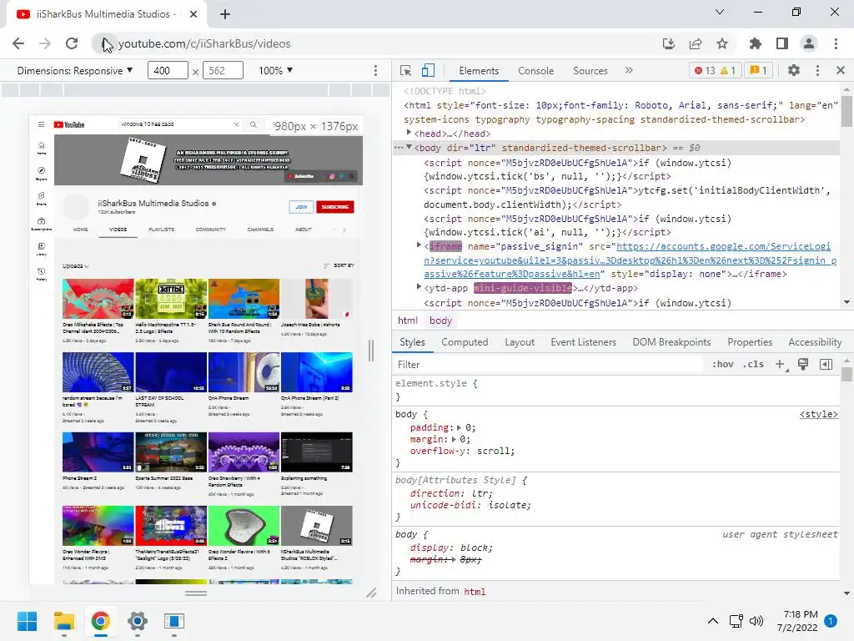Go to Home in YouTube mini sidebar
The image size is (854, 641).
point(42,148)
